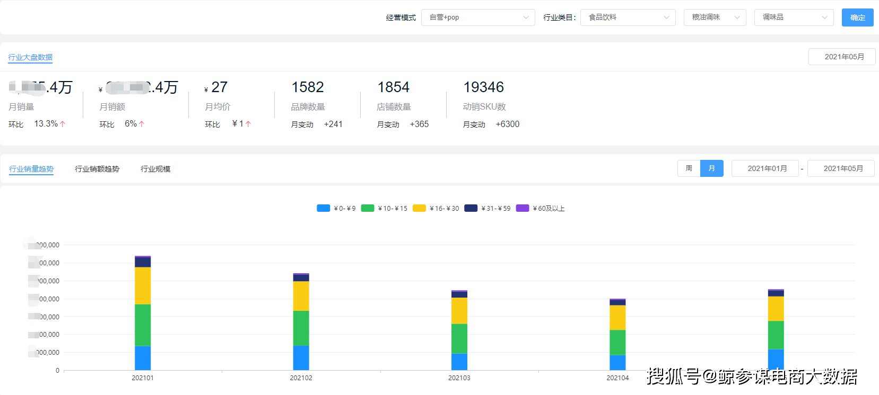Click the 1854 店铺数量 value
Viewport: 879px width, 395px height.
pyautogui.click(x=394, y=87)
